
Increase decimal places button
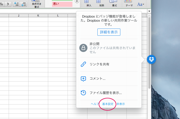[x=16, y=4]
